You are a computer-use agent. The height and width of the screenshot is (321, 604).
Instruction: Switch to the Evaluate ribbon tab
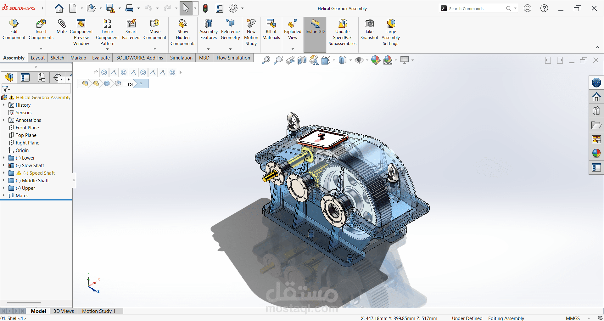101,58
